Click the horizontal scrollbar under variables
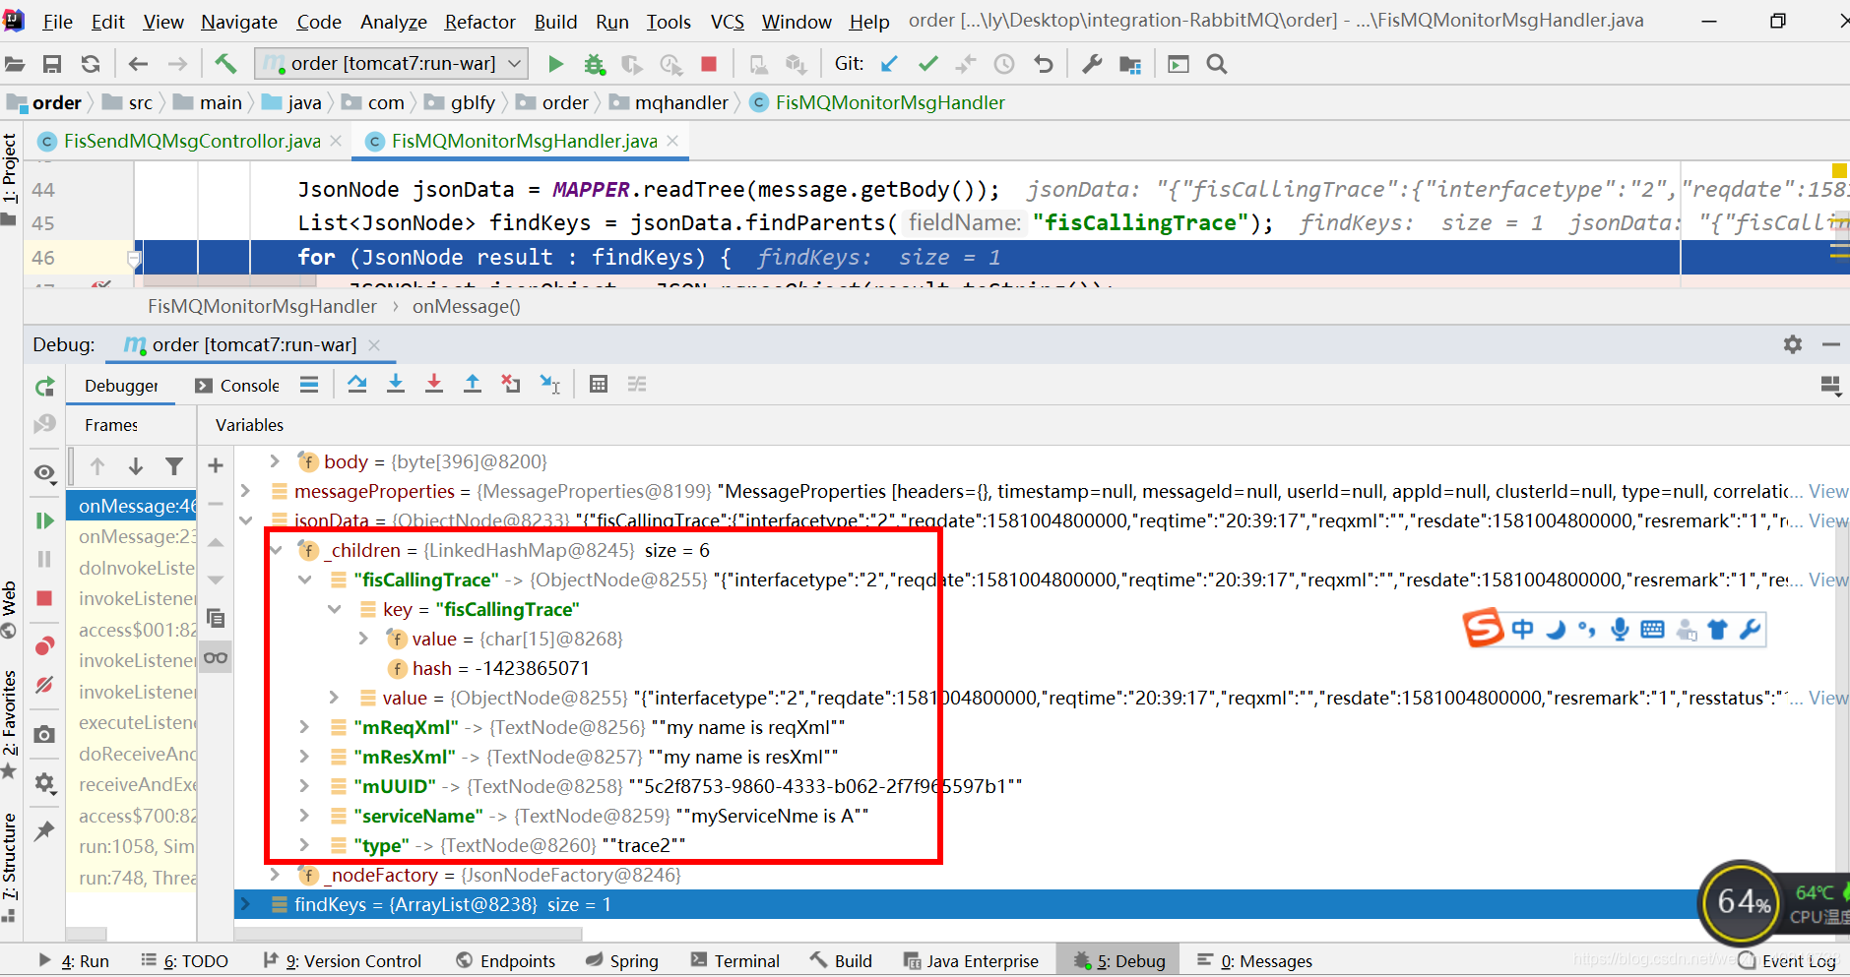Screen dimensions: 1850x977 tap(409, 934)
